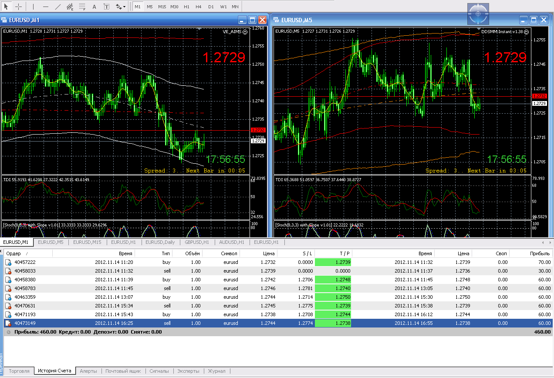The height and width of the screenshot is (378, 554).
Task: Click the EURUSD,M5 window title icon
Action: [x=277, y=20]
